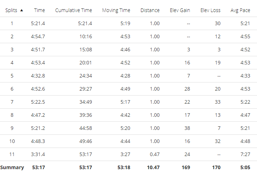Select summary average pace 5:05
Image resolution: width=257 pixels, height=178 pixels.
pos(245,167)
